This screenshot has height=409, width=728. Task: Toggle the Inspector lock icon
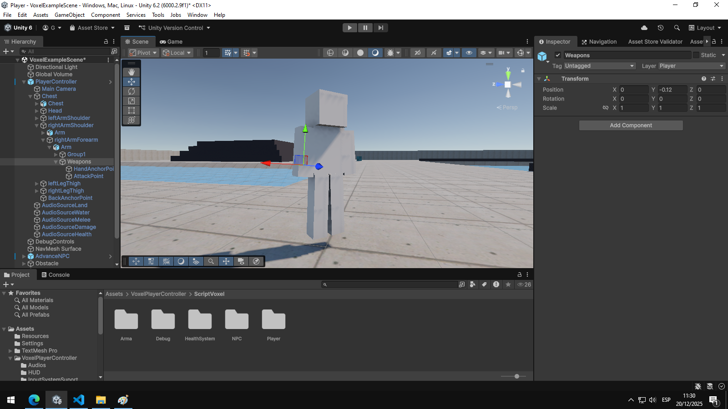[x=714, y=41]
